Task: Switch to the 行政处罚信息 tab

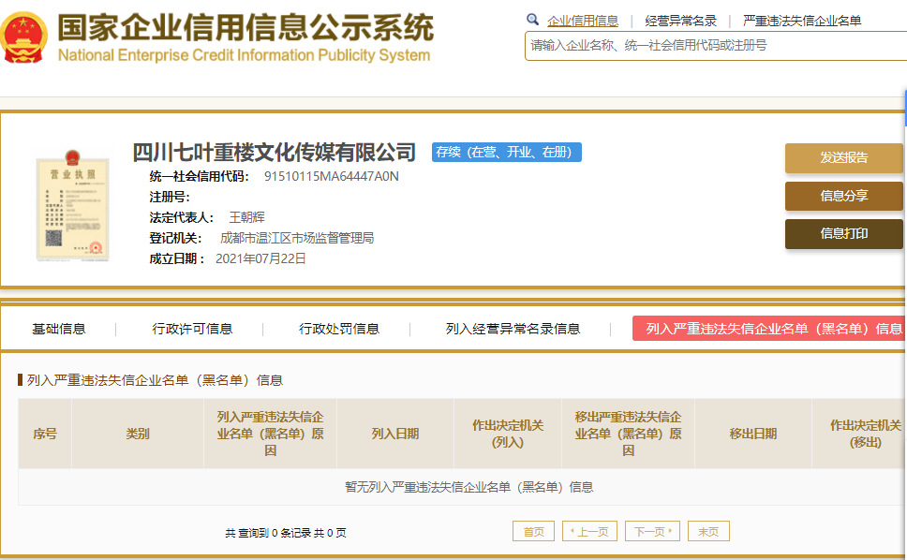Action: click(x=339, y=329)
